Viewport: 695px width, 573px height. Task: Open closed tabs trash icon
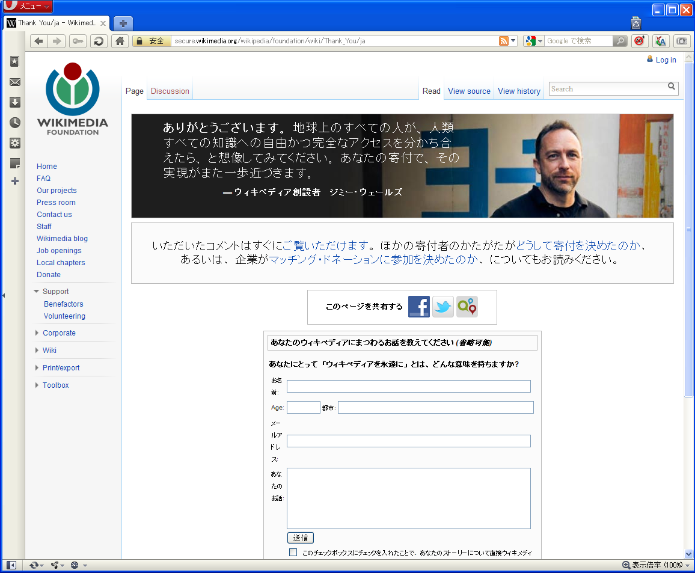pos(636,23)
